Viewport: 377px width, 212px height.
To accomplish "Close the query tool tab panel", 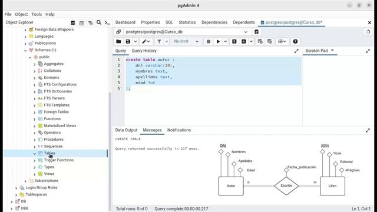I will pos(369,22).
